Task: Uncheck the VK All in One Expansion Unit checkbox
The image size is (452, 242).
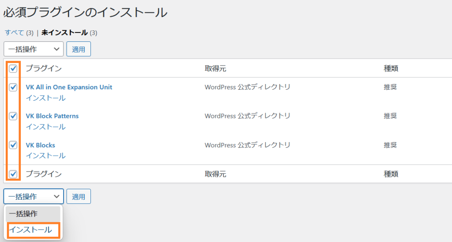Action: pyautogui.click(x=13, y=88)
